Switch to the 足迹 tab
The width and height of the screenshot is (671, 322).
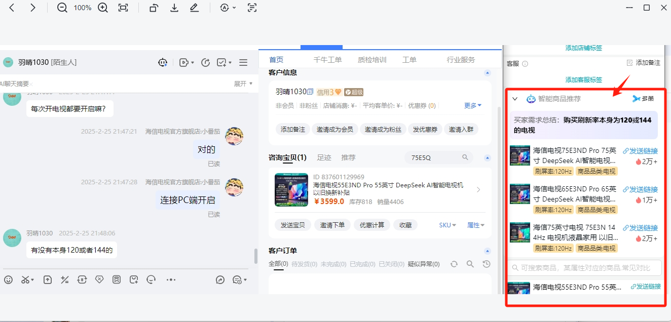coord(324,157)
